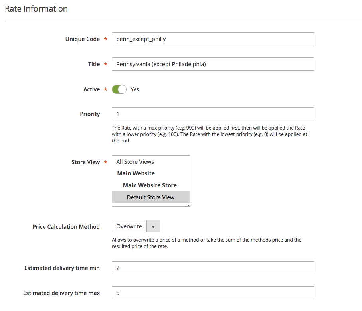Click the Main Website Store group label
The width and height of the screenshot is (362, 311).
click(x=150, y=185)
